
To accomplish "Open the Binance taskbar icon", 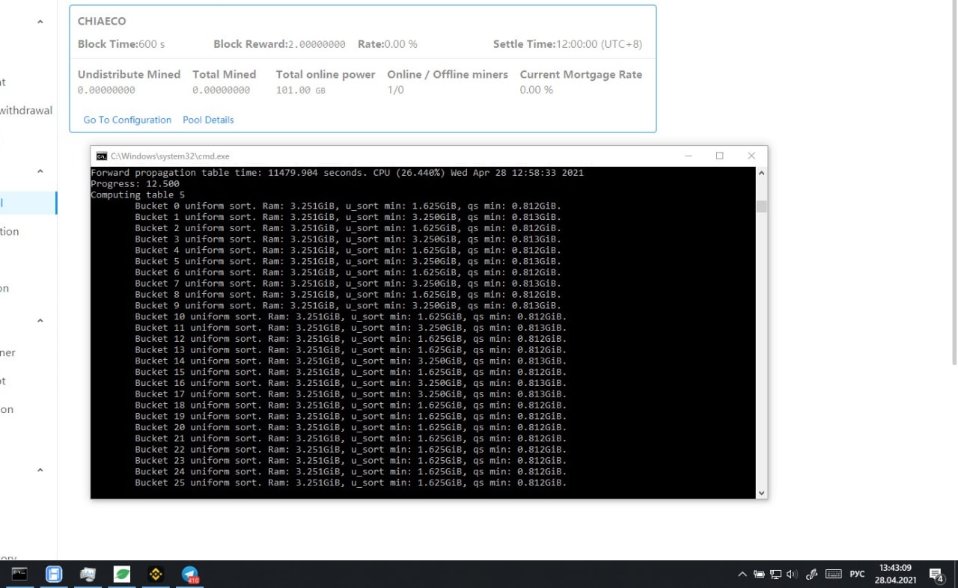I will tap(156, 575).
